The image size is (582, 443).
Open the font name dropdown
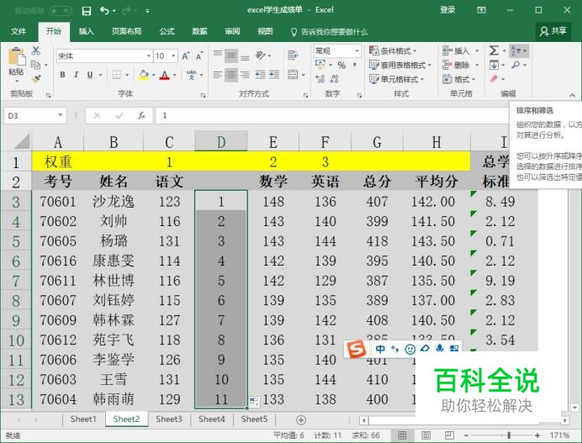[149, 56]
